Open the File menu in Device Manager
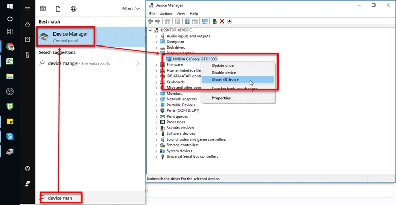 (152, 14)
